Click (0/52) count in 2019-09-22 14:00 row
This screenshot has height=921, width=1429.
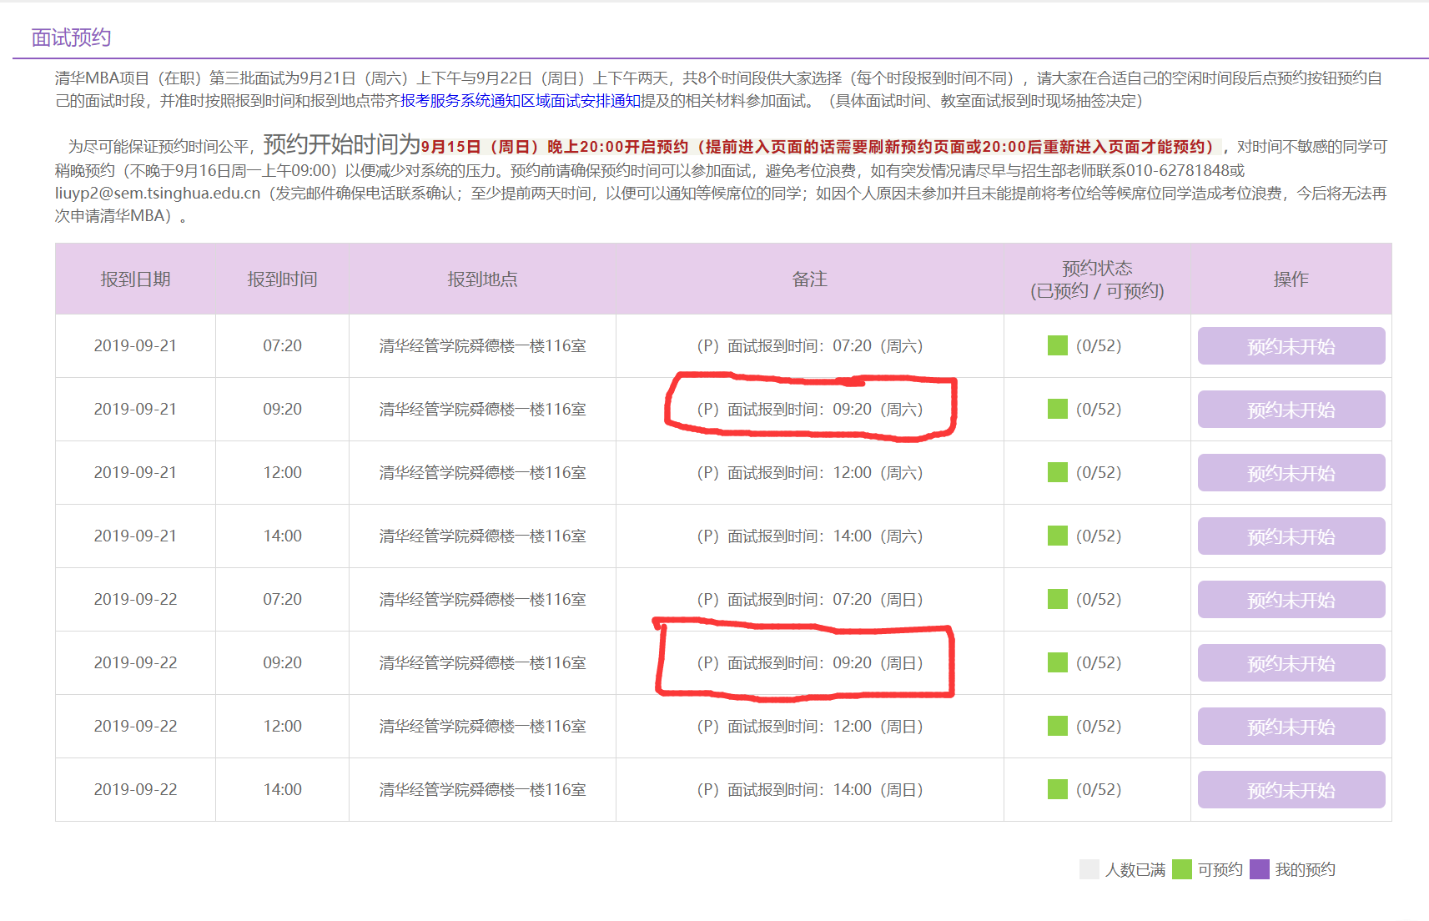tap(1099, 789)
